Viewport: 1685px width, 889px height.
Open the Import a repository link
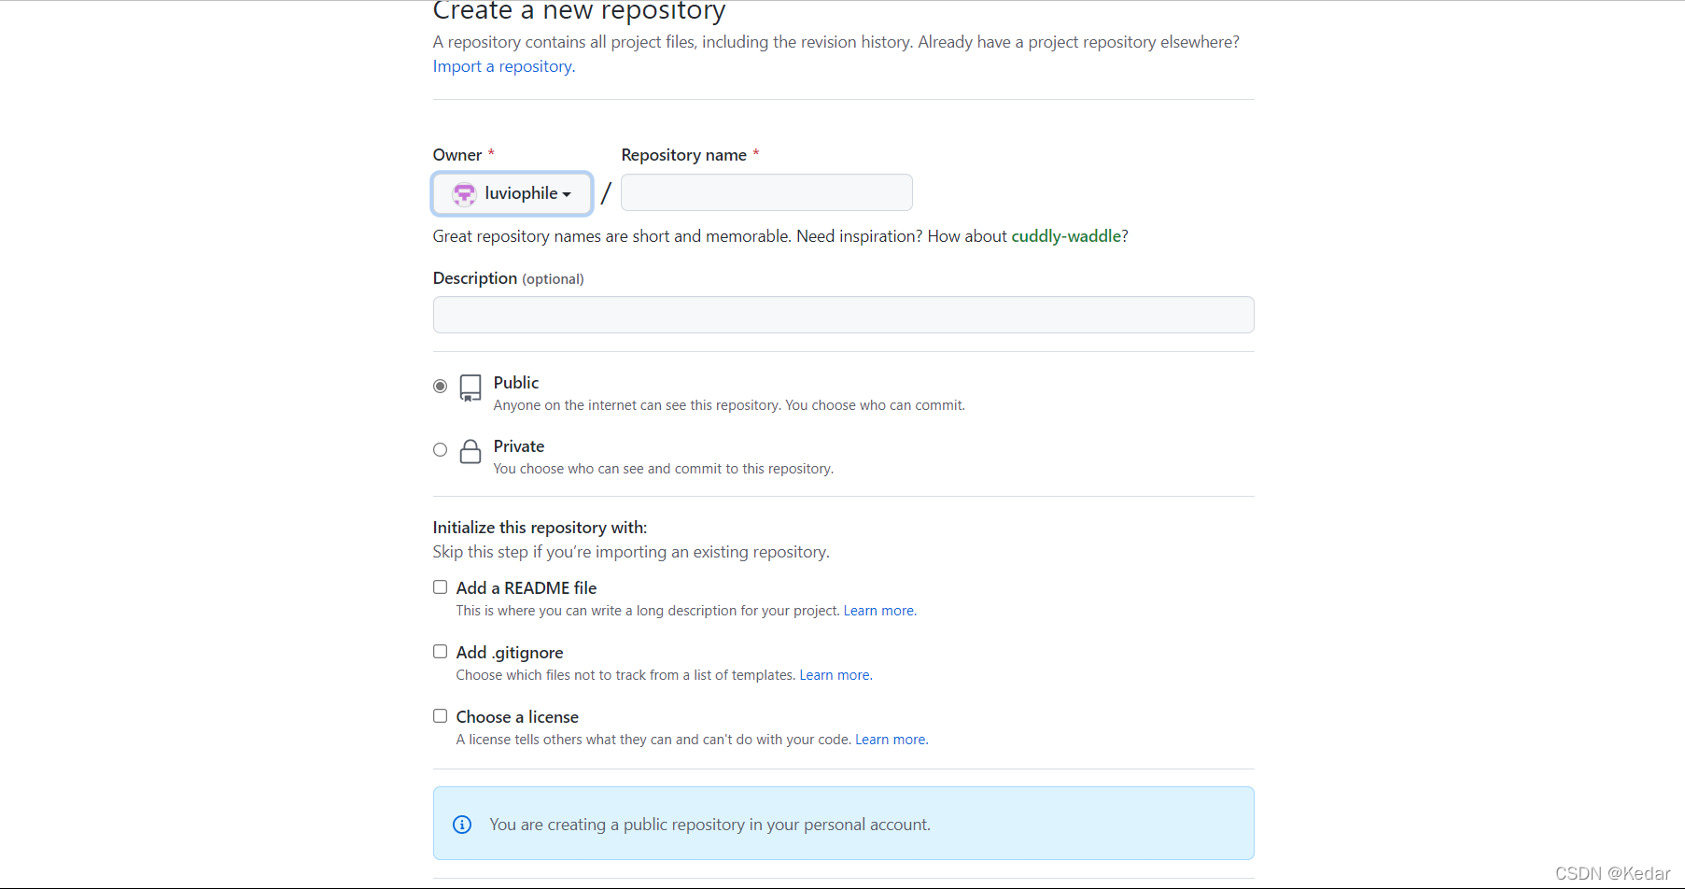pyautogui.click(x=503, y=66)
